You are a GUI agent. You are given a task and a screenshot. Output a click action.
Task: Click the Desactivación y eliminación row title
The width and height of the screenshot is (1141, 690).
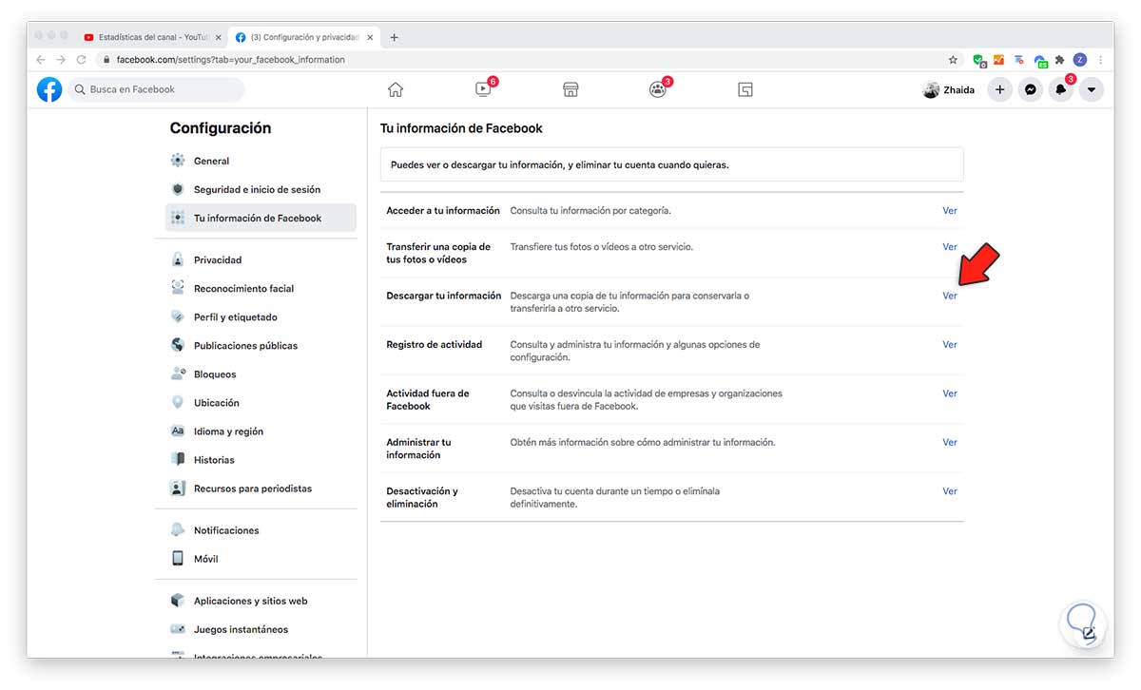(422, 498)
